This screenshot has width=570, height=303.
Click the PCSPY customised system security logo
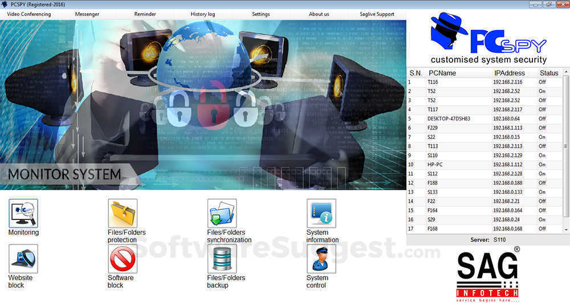488,38
